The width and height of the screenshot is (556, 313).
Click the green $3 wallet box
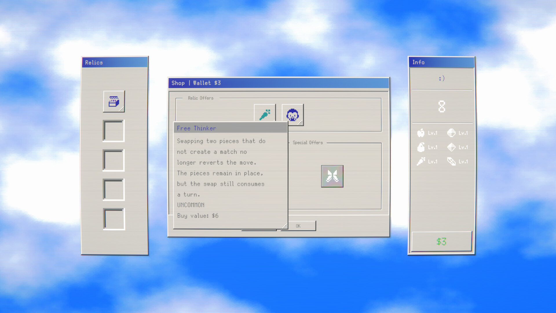[x=442, y=241]
